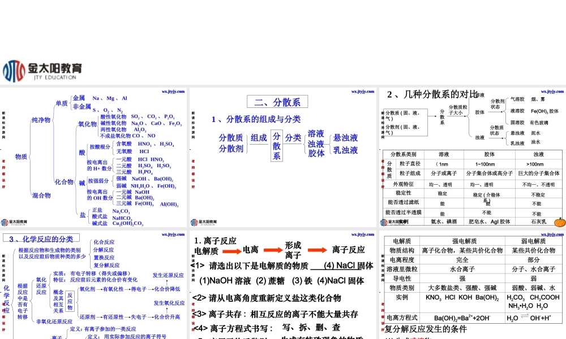This screenshot has height=339, width=566.
Task: Click the 肥皂水、AgI 胶体 cell
Action: [x=490, y=222]
